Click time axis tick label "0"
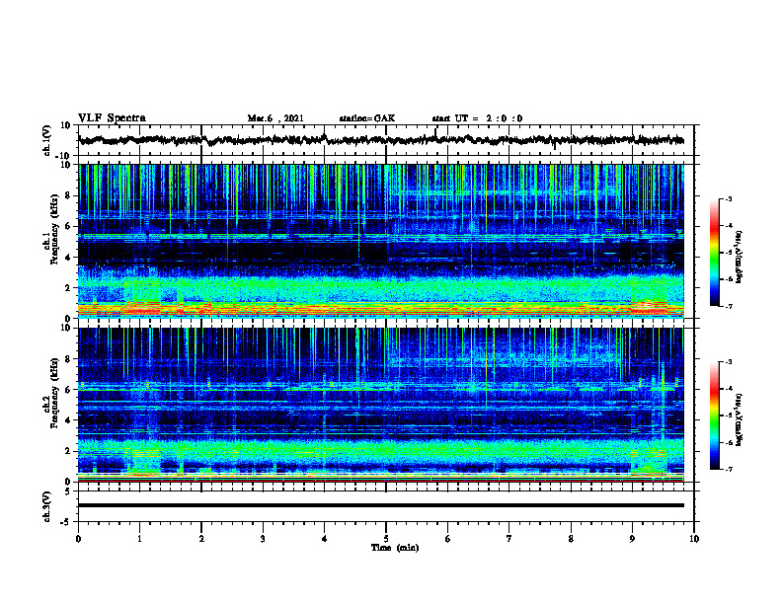The height and width of the screenshot is (604, 782). [78, 539]
